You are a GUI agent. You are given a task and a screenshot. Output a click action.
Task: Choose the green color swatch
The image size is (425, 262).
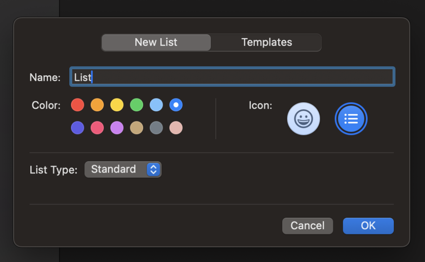click(137, 105)
